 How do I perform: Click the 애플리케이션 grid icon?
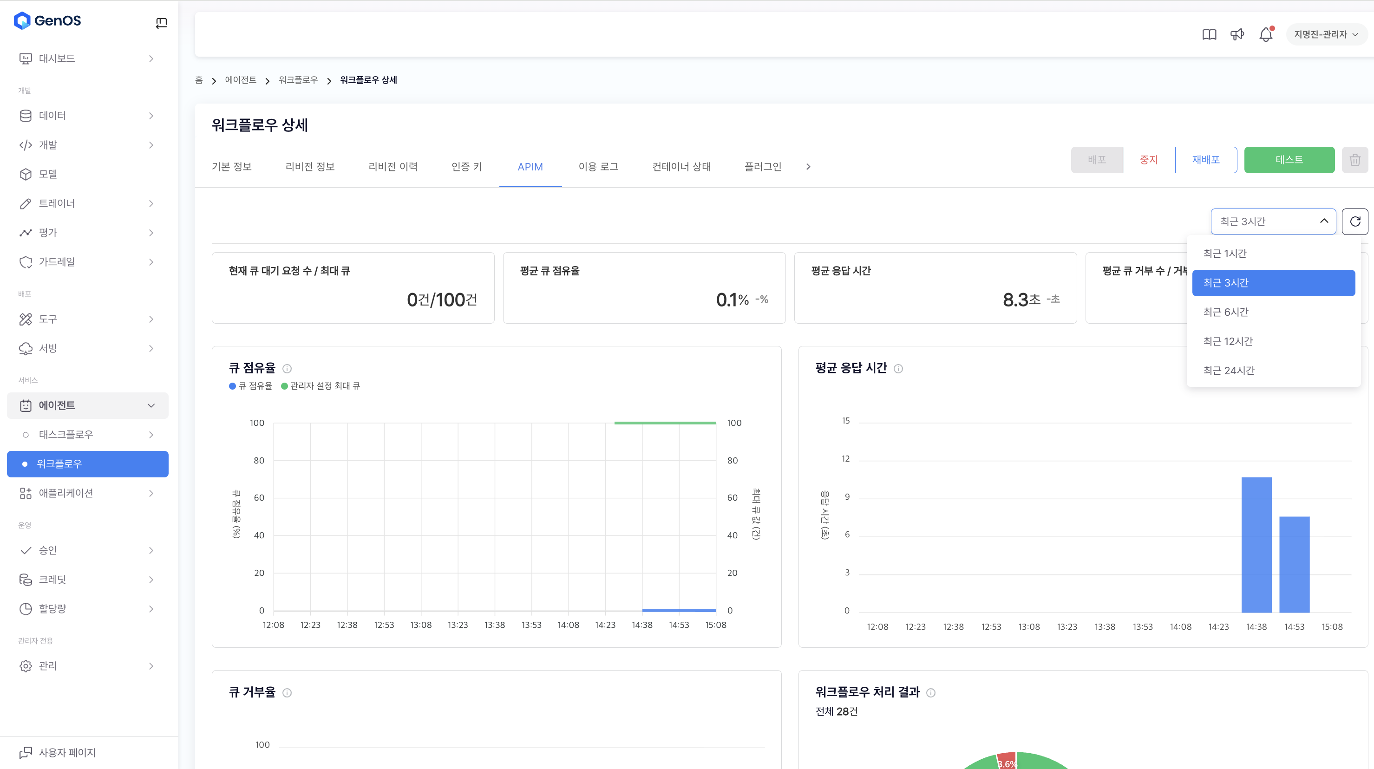(26, 493)
